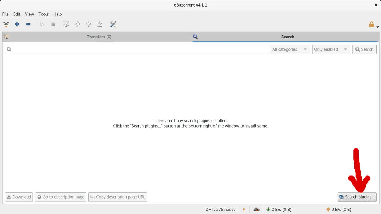Click the Search plugins button
381x214 pixels.
click(357, 197)
